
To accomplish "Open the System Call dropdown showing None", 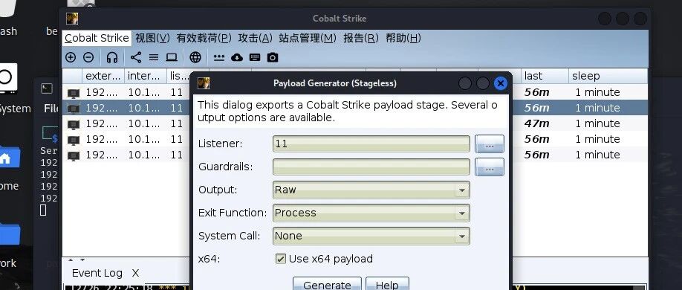I will tap(371, 236).
